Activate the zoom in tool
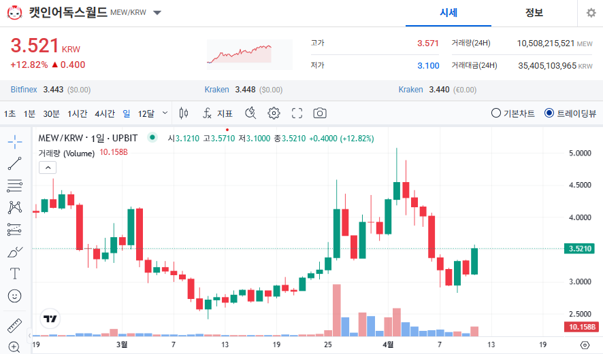603x354 pixels. (x=14, y=347)
